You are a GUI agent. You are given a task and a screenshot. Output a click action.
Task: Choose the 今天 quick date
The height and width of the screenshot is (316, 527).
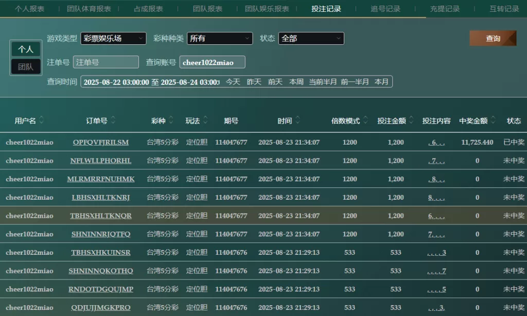coord(233,82)
